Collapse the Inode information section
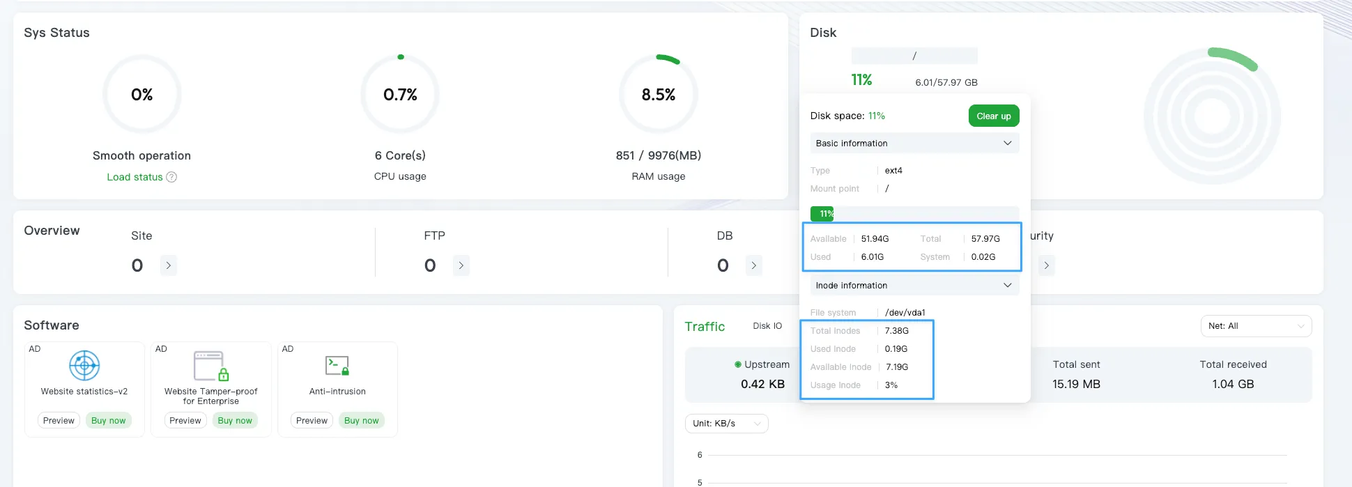This screenshot has height=487, width=1352. tap(1007, 286)
